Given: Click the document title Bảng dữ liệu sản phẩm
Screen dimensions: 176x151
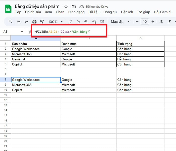Looking at the screenshot, I should point(37,6).
